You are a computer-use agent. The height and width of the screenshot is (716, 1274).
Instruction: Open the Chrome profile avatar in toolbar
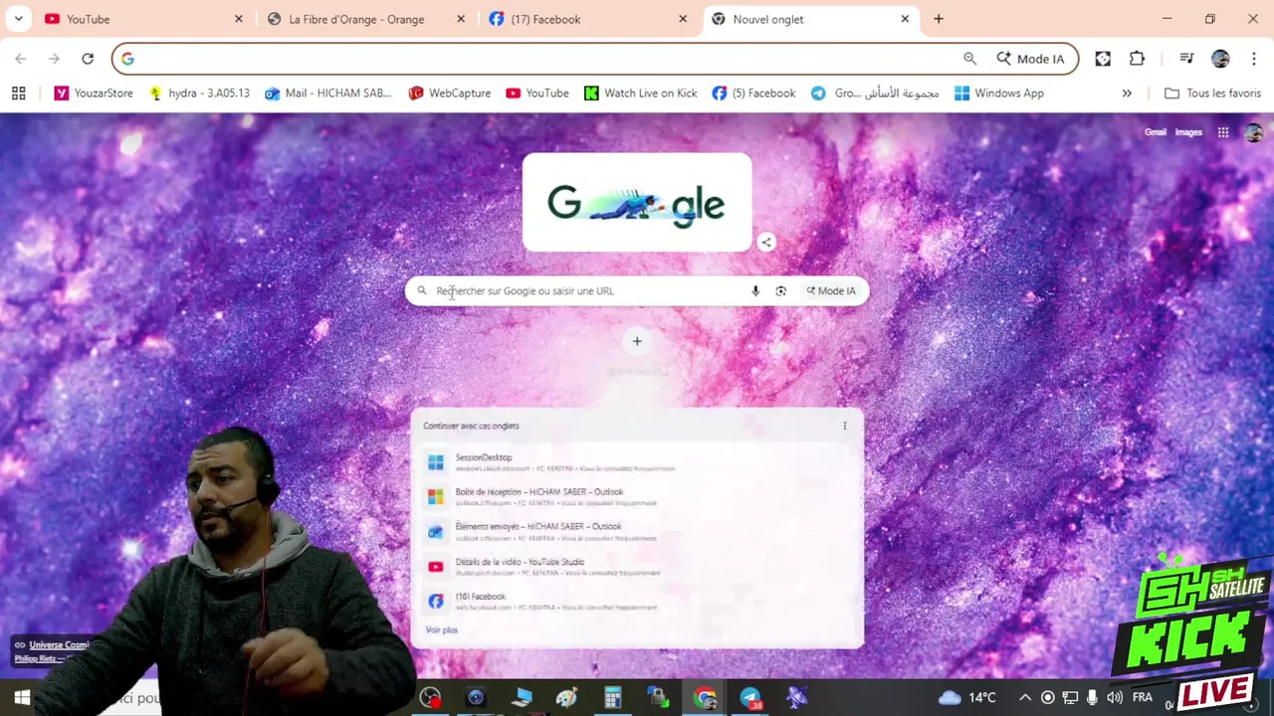(1220, 59)
